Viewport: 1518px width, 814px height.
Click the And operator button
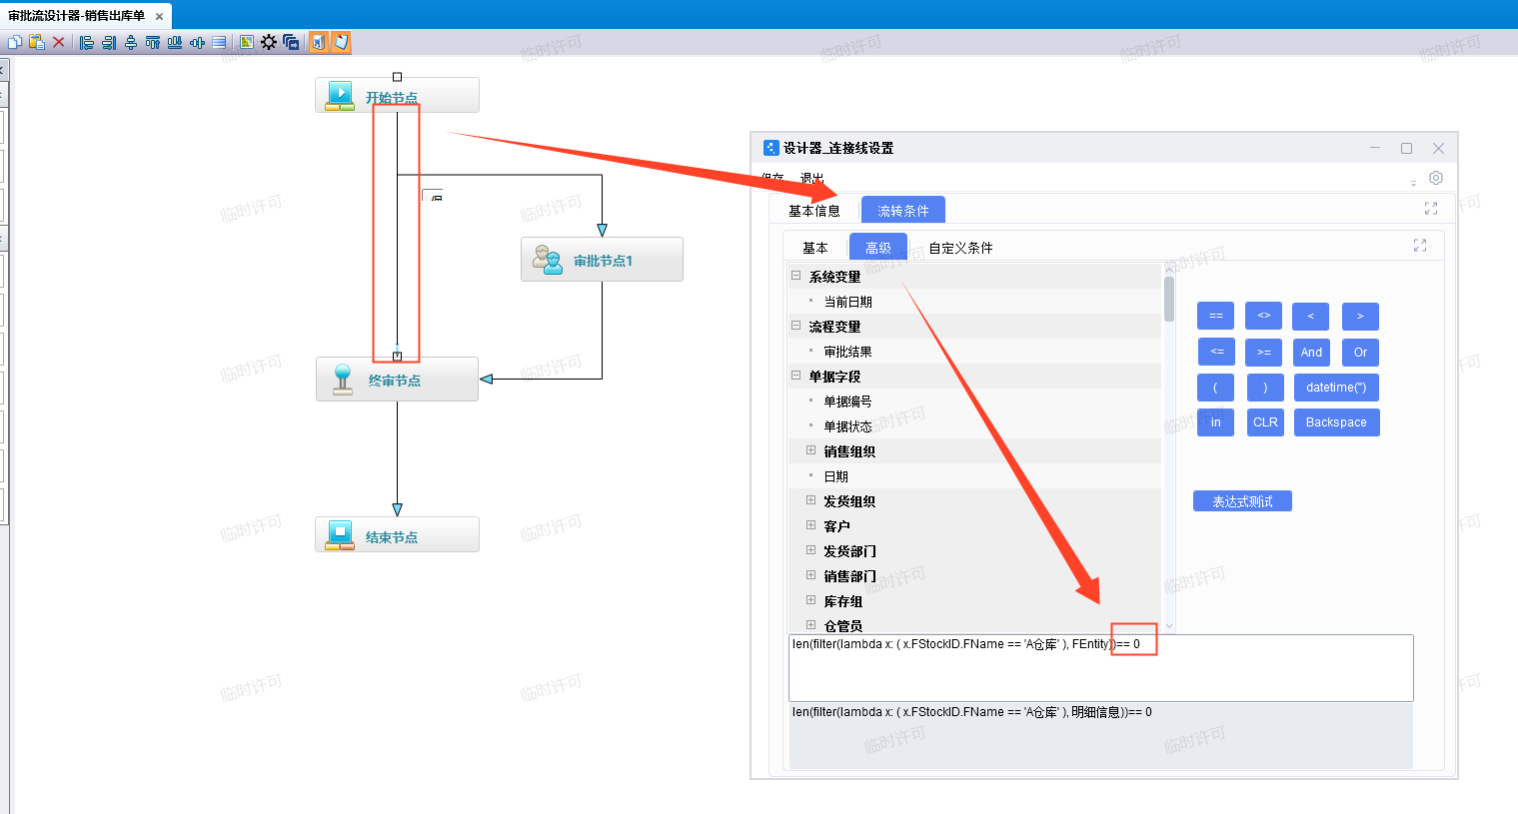tap(1311, 353)
